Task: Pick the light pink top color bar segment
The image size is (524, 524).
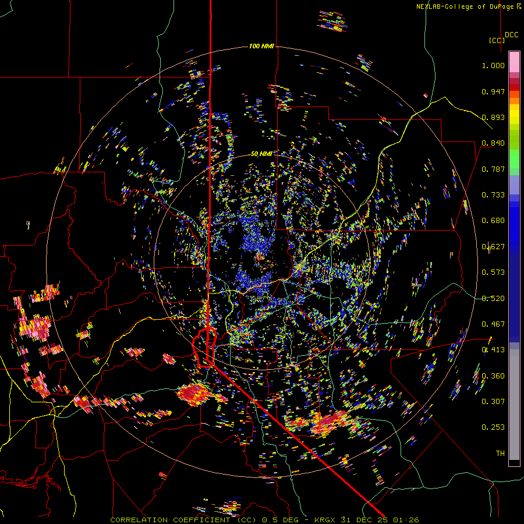Action: click(514, 62)
